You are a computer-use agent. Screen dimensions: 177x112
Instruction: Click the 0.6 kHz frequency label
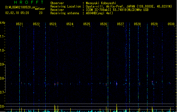[2, 106]
